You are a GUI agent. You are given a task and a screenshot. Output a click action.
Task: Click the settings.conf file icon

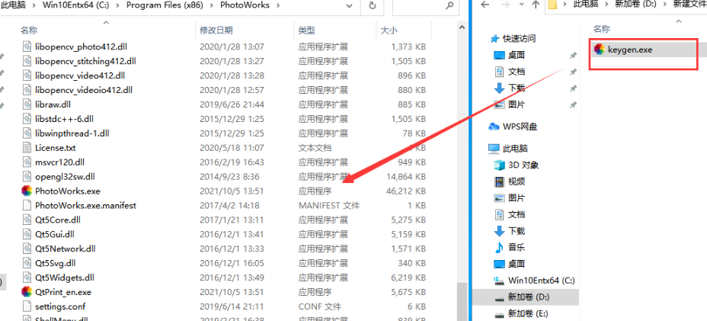(x=27, y=307)
